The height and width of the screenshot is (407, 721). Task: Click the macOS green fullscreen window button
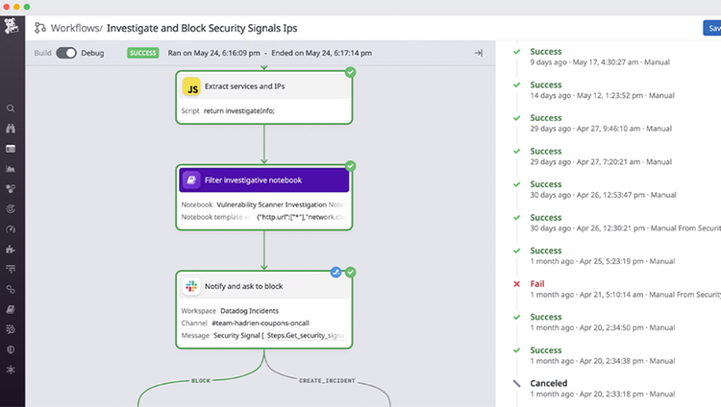(x=27, y=7)
